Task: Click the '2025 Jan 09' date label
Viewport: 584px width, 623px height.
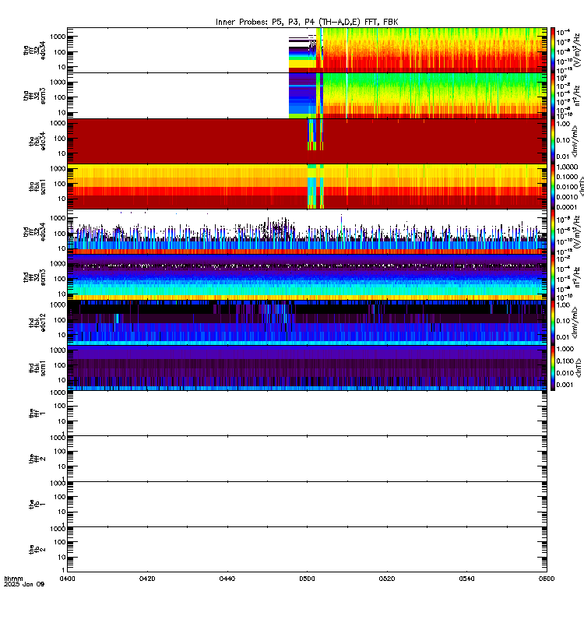Action: coord(24,584)
